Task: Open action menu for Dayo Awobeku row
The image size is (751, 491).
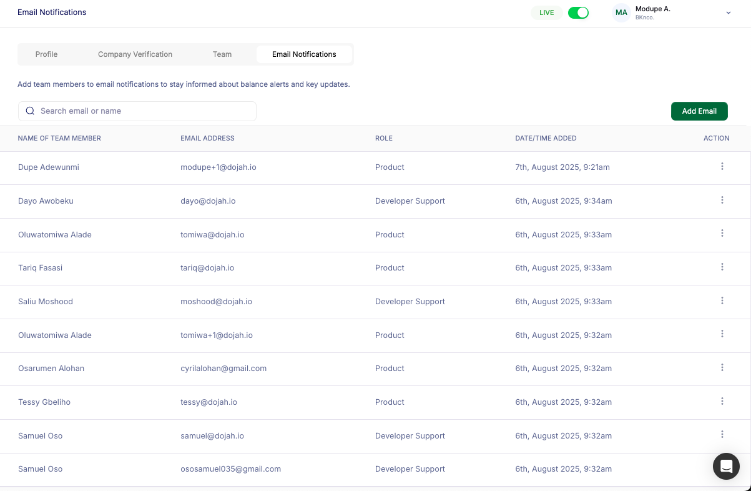Action: tap(722, 200)
